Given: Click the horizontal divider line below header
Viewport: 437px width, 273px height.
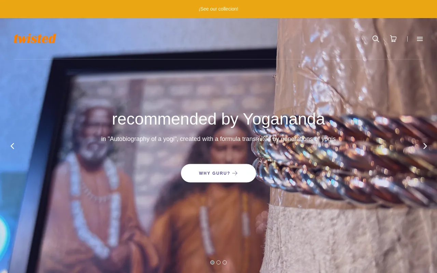Looking at the screenshot, I should point(218,59).
